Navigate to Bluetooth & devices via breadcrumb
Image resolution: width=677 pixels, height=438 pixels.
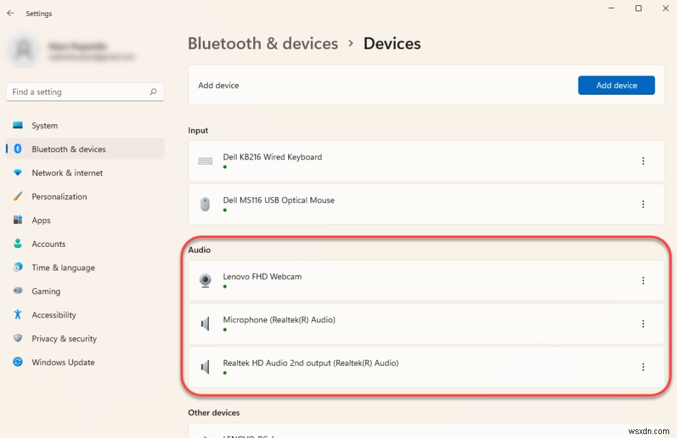262,44
